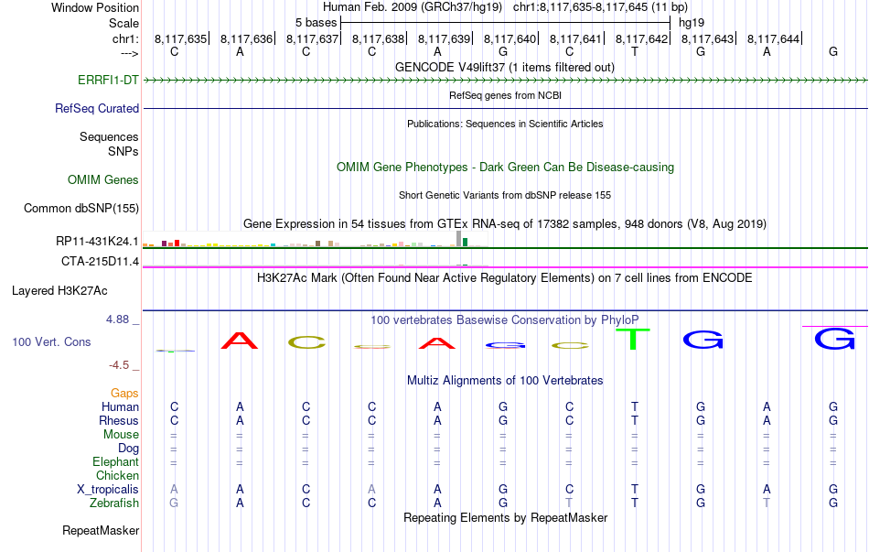Open the 100 Vert. Cons track label
This screenshot has width=869, height=552.
[x=51, y=341]
